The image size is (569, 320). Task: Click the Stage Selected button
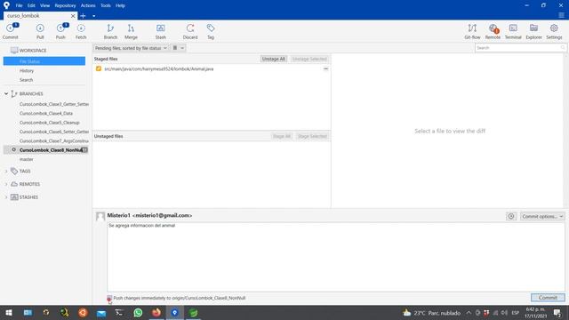tap(312, 136)
